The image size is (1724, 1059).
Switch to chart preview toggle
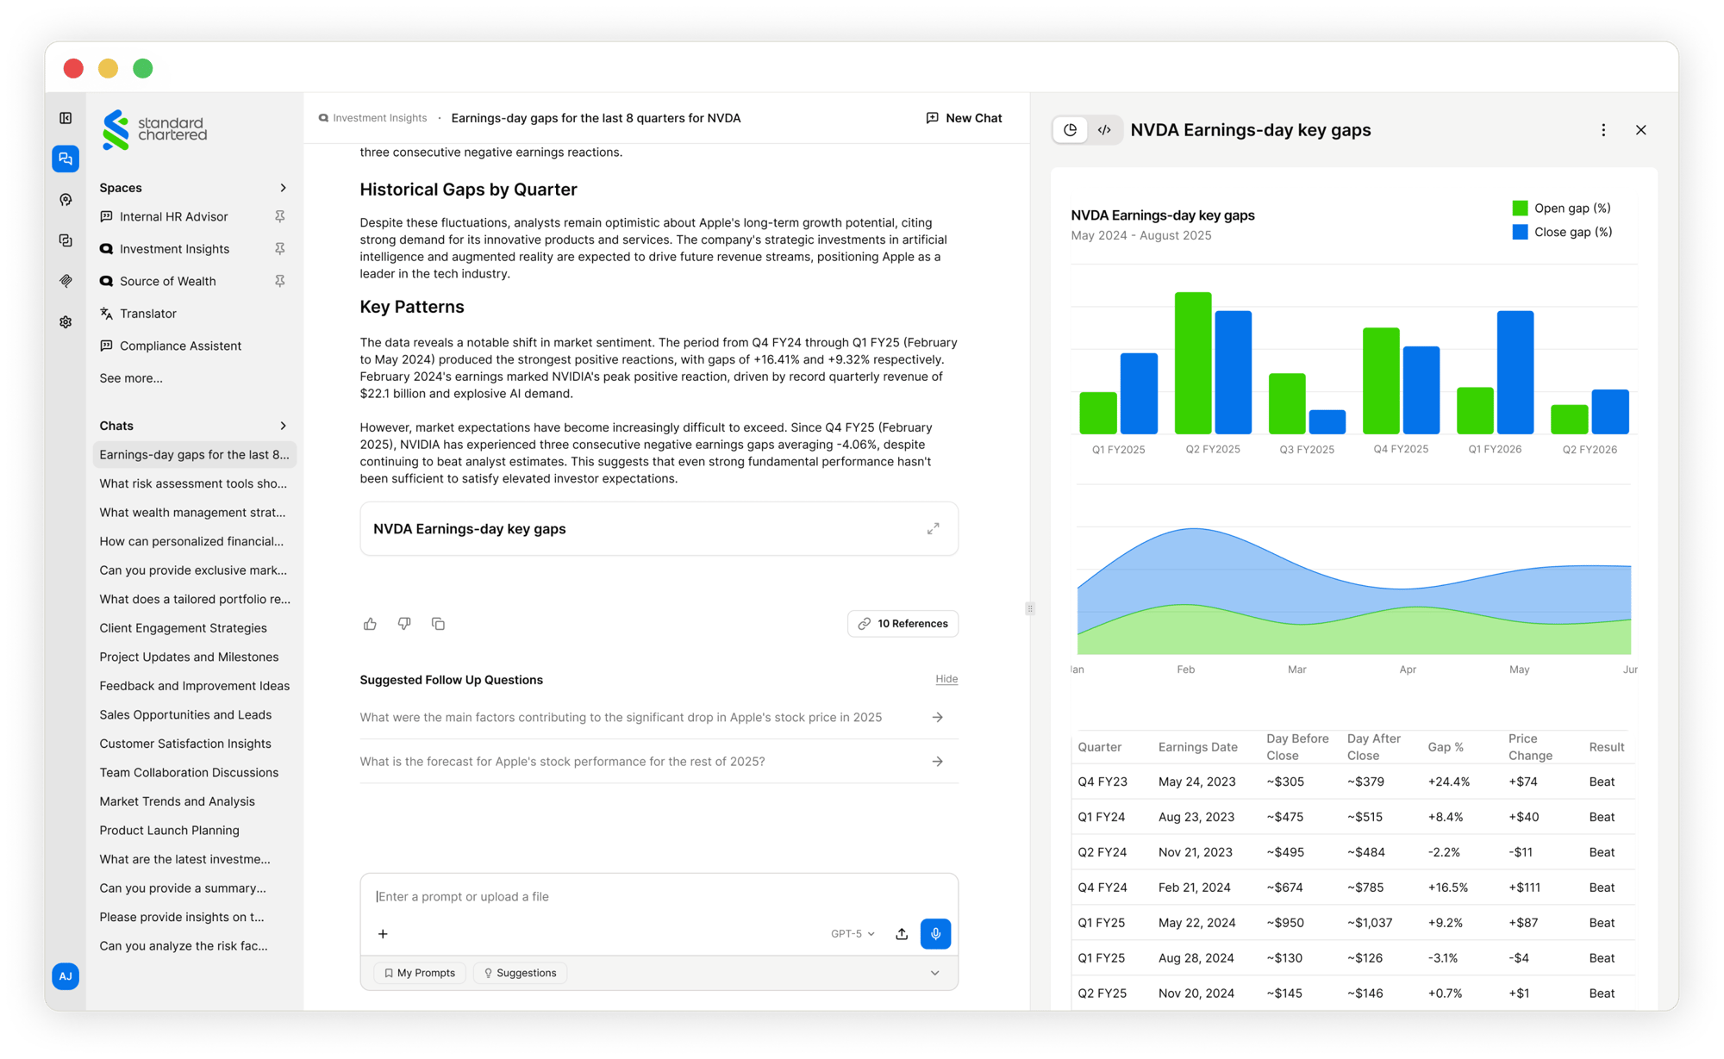point(1071,130)
